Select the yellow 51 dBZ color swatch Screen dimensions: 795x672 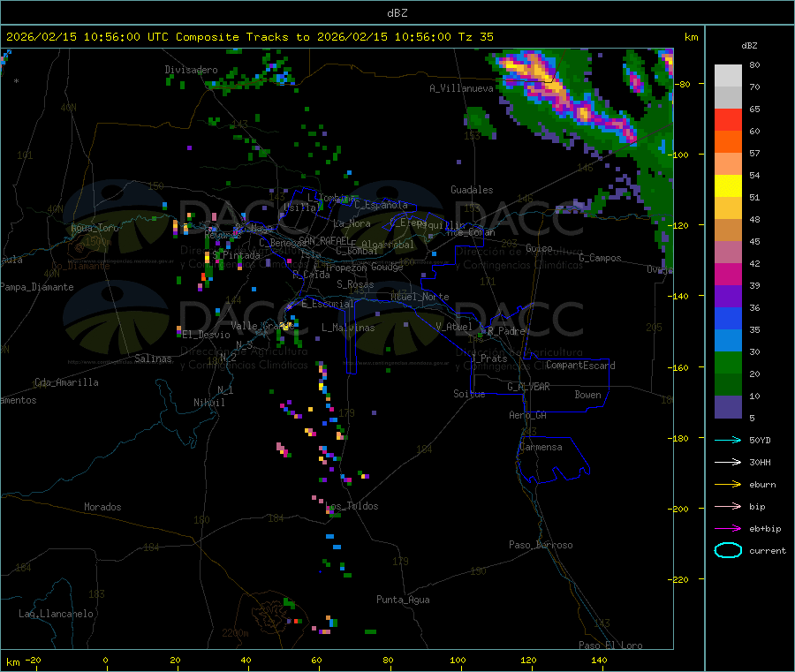point(728,186)
